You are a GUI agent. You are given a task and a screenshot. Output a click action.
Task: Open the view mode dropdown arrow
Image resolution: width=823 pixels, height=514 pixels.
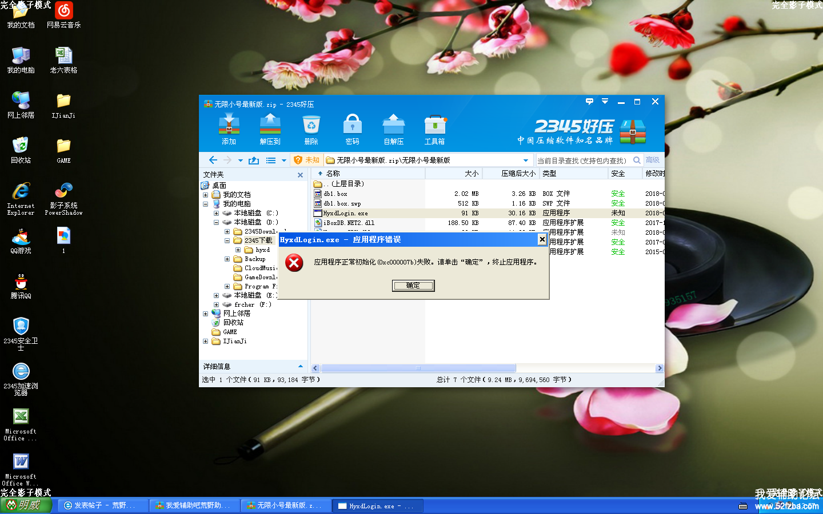tap(283, 161)
